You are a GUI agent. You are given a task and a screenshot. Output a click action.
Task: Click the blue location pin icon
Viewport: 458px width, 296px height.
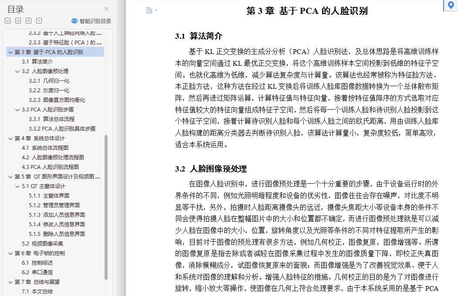click(451, 5)
